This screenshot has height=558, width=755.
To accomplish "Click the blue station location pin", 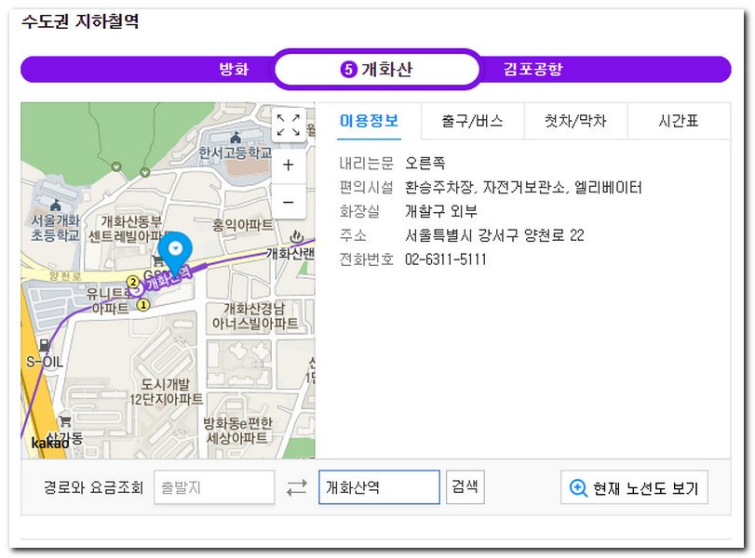I will 174,251.
